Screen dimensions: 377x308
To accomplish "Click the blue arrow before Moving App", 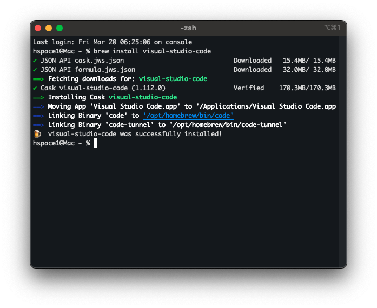I will [38, 106].
